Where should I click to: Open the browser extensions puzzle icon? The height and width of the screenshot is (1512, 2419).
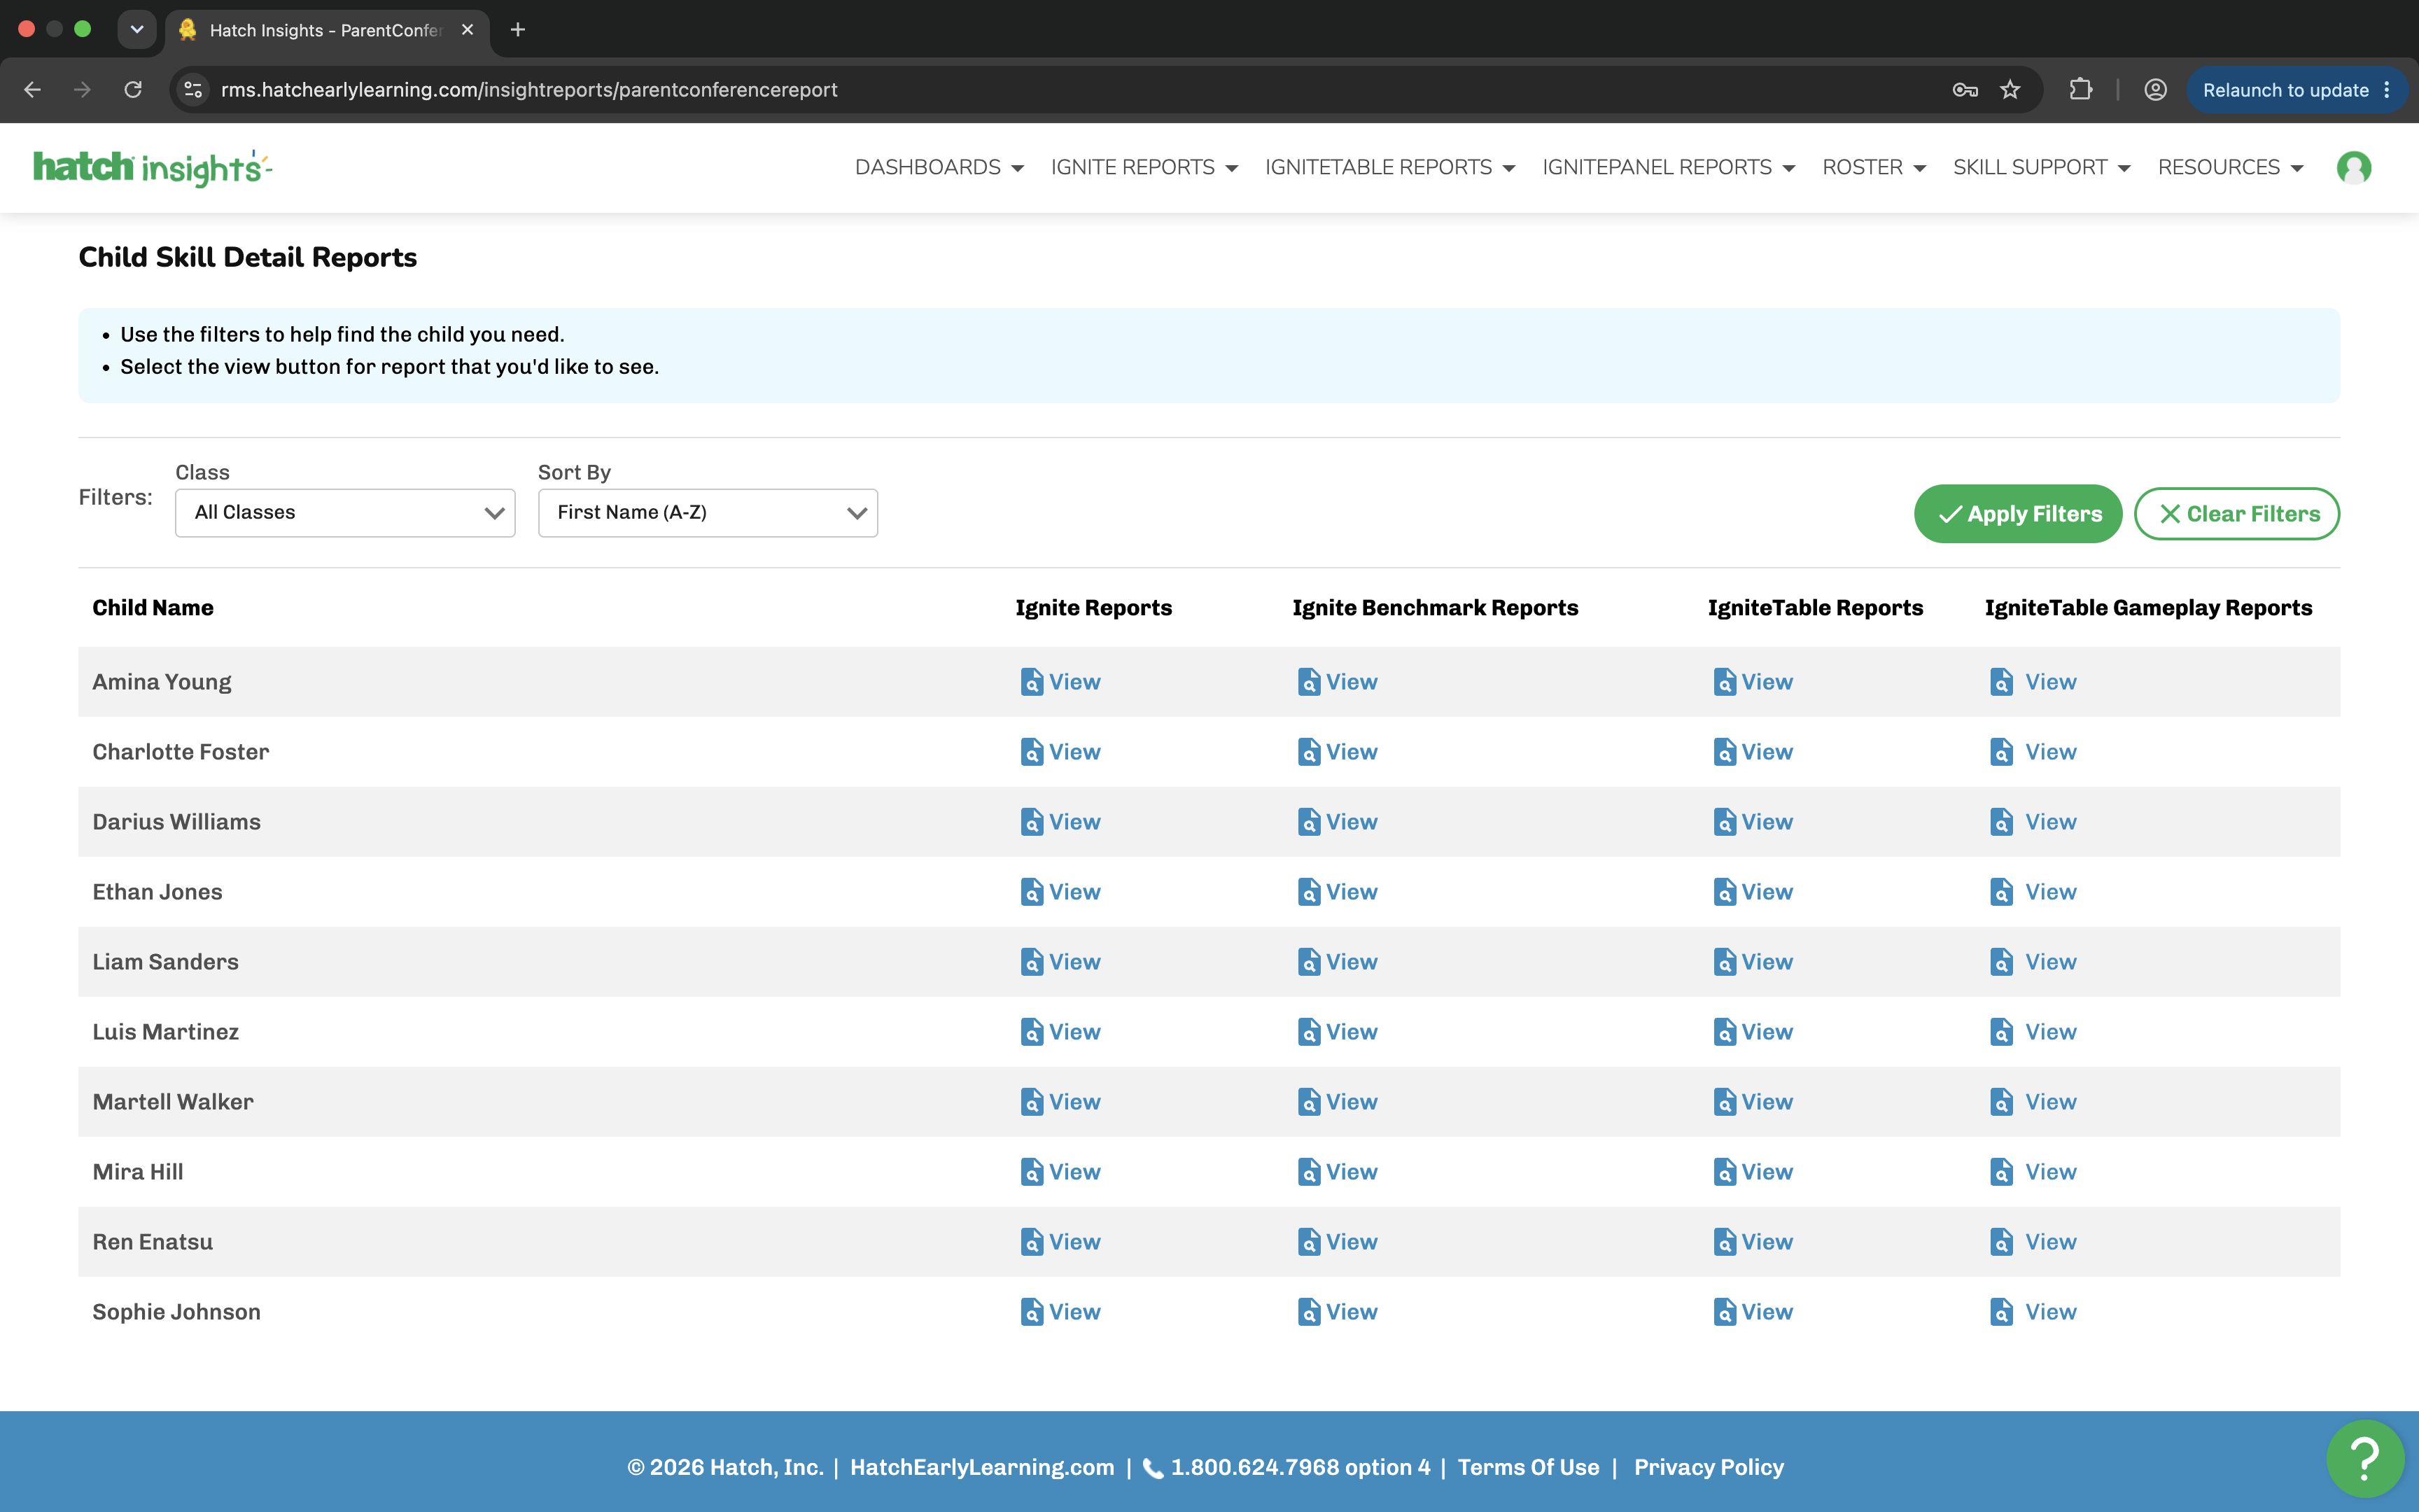(x=2080, y=90)
